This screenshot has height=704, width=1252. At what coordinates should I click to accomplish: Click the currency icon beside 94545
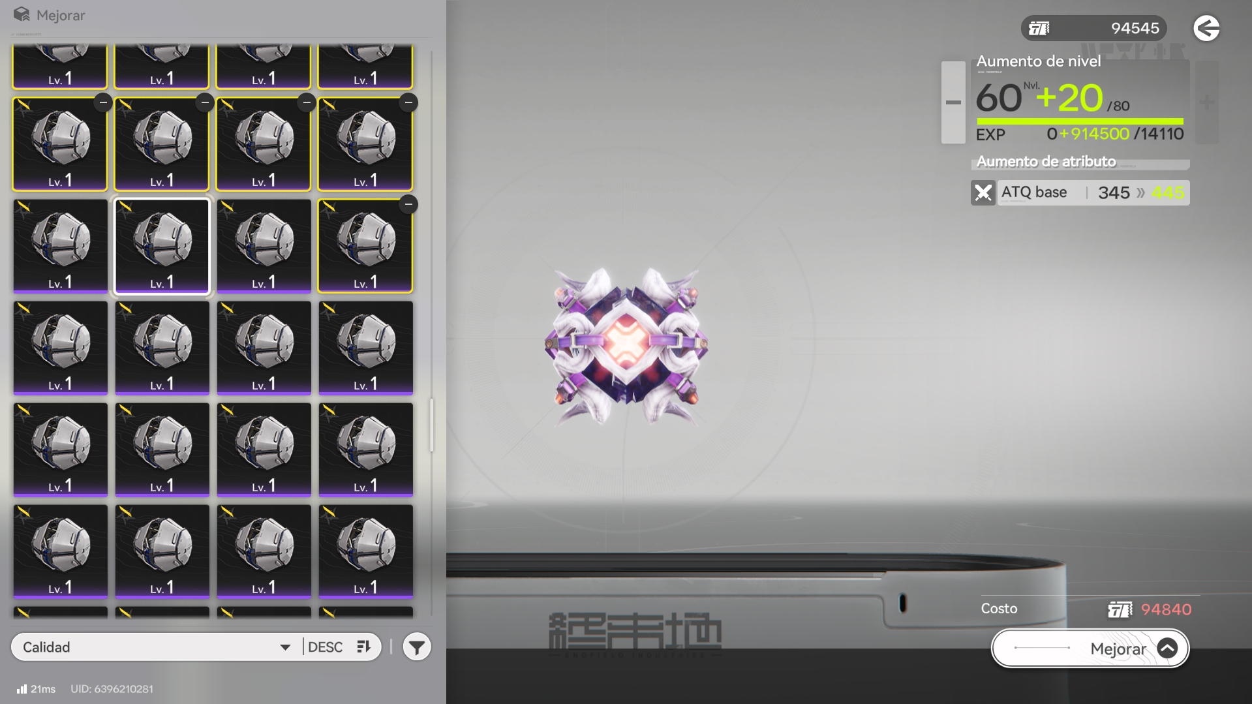(x=1039, y=28)
